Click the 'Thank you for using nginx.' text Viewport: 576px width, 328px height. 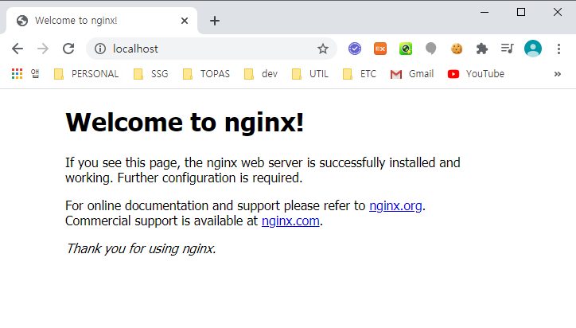(141, 249)
